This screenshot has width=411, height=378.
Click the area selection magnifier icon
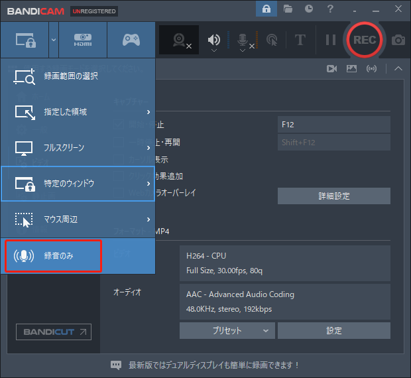pos(25,76)
